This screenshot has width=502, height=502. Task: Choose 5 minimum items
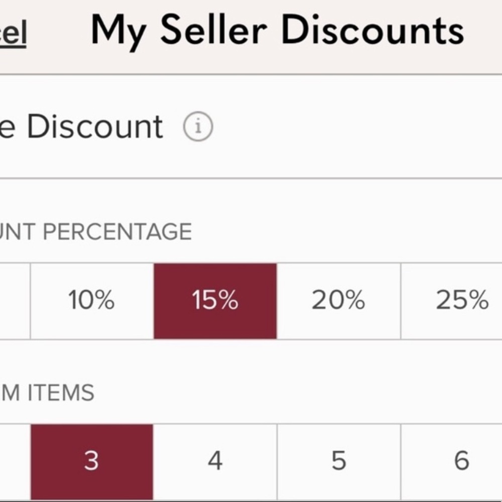(338, 460)
